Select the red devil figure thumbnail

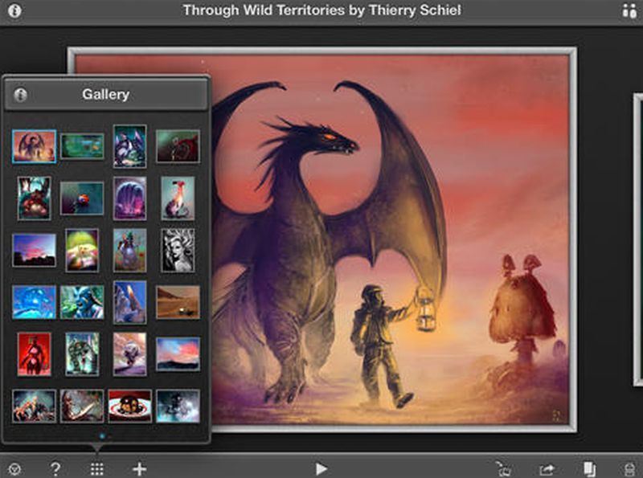34,354
